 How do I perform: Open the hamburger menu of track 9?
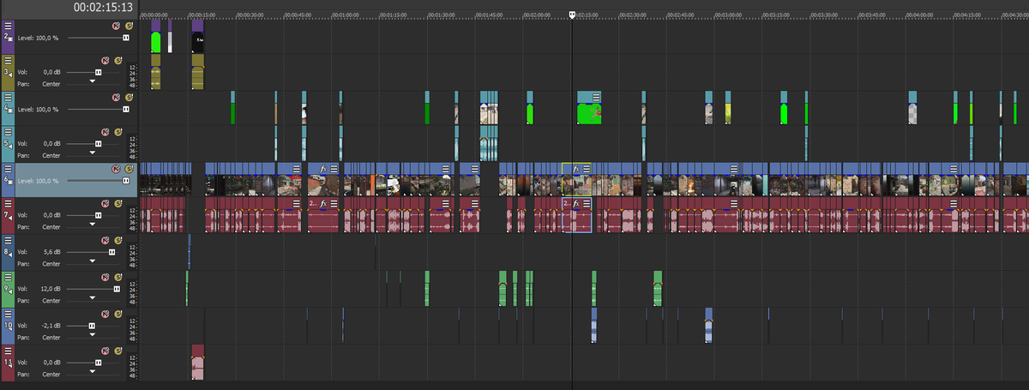tap(8, 277)
